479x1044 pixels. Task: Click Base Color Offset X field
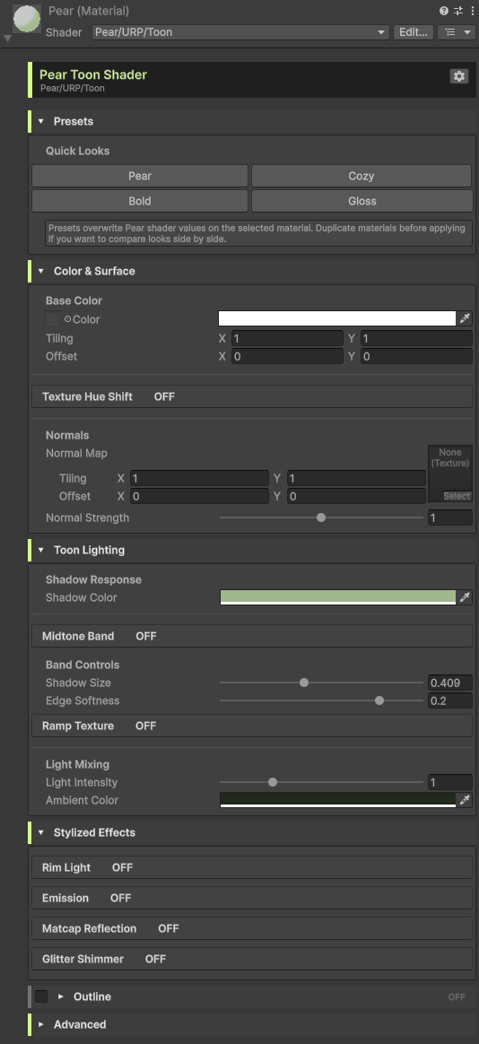point(287,356)
